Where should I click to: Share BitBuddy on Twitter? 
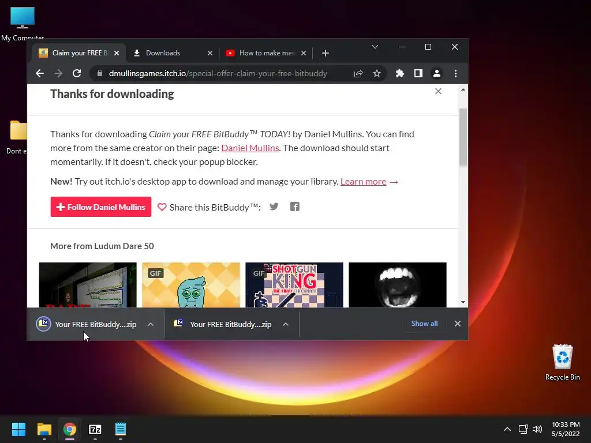tap(274, 207)
